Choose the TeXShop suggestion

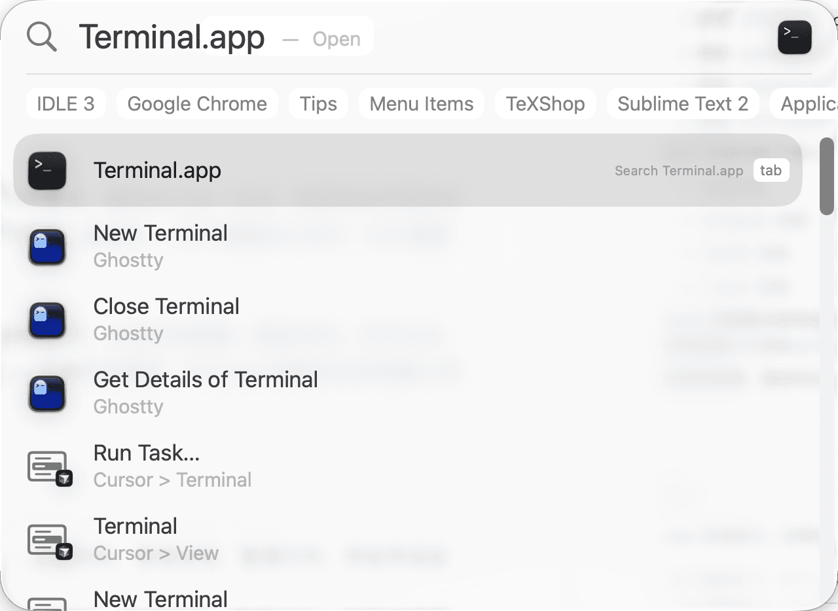click(x=545, y=103)
